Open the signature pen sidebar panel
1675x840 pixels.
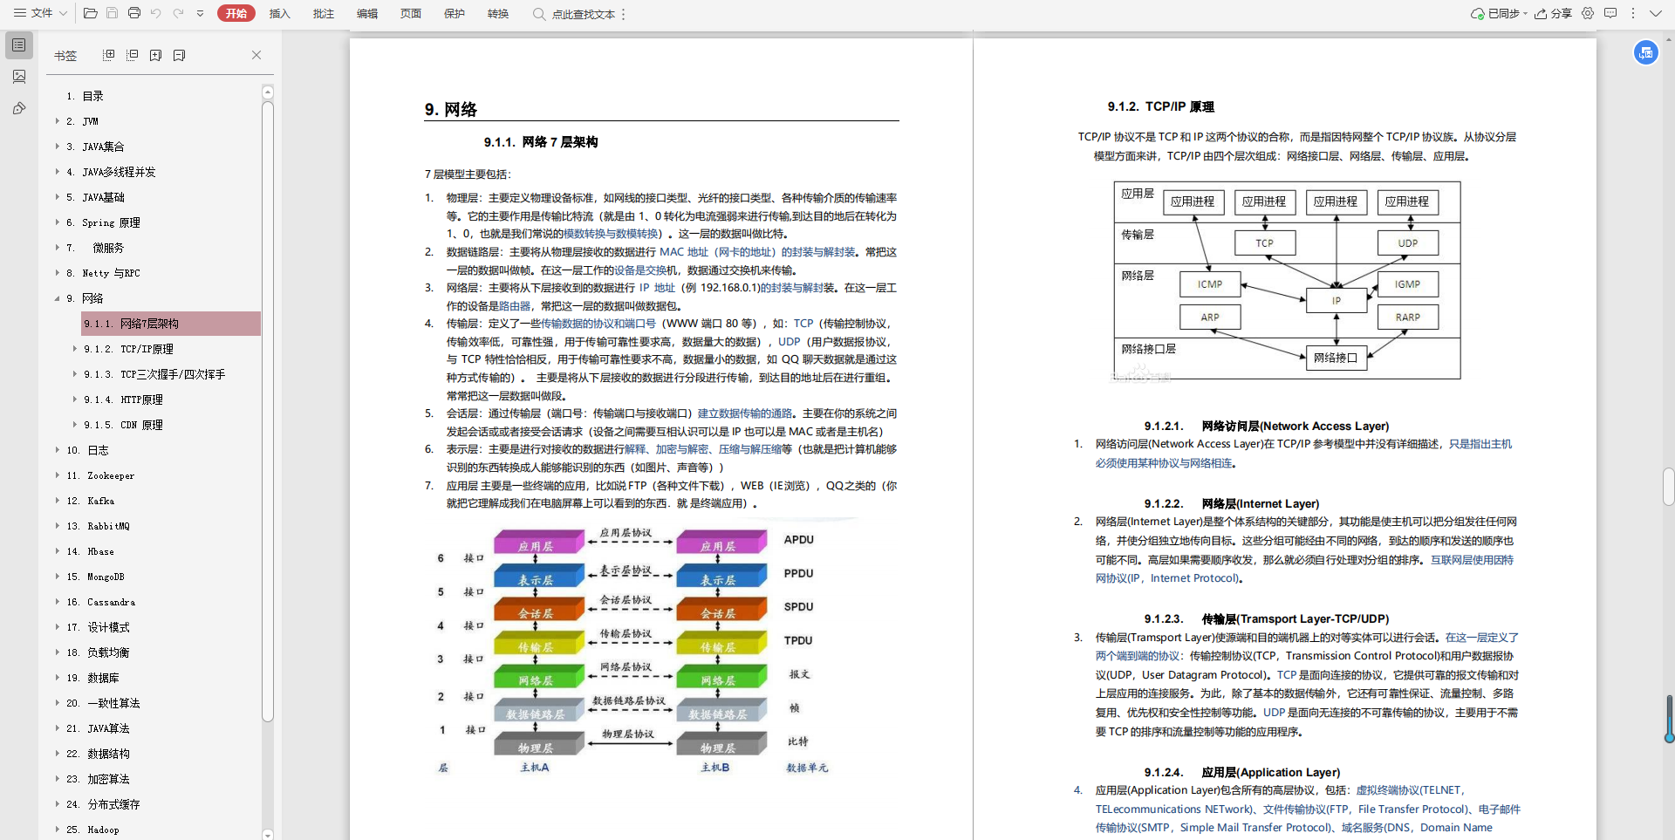(x=19, y=109)
